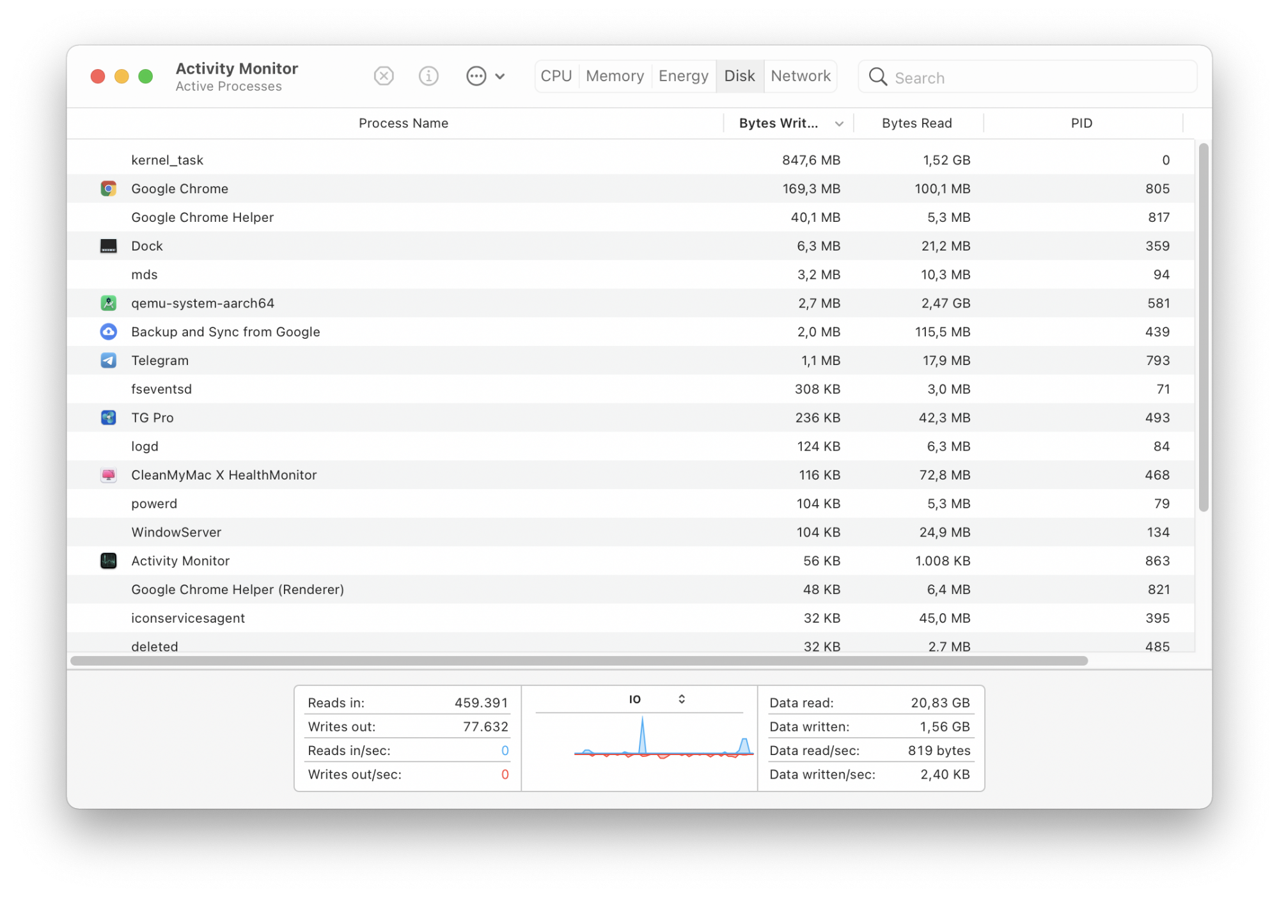Select the logd process row
The width and height of the screenshot is (1279, 897).
pyautogui.click(x=631, y=446)
